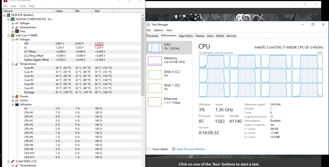
Task: Select the Core #0 temperature row
Action: (72, 68)
